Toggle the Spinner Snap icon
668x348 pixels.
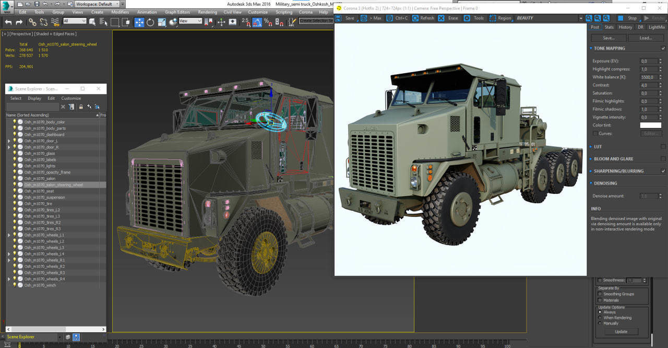[x=280, y=22]
